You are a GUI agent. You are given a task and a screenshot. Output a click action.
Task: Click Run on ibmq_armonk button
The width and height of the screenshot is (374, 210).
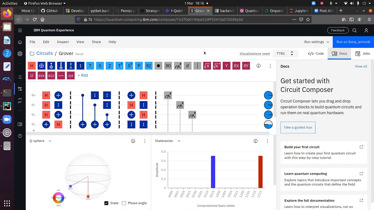353,42
